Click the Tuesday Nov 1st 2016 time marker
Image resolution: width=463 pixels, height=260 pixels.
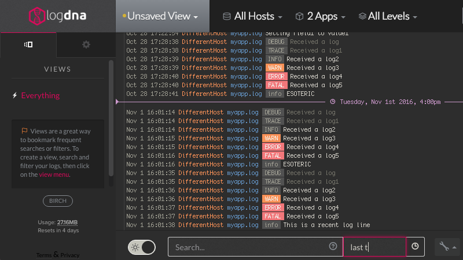click(x=390, y=102)
